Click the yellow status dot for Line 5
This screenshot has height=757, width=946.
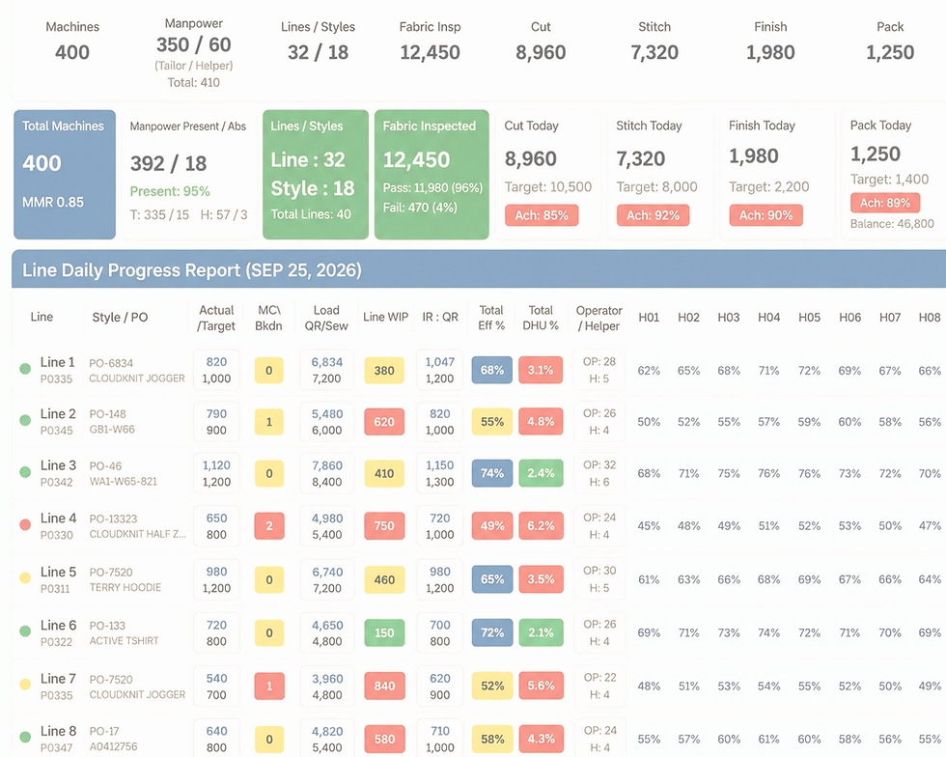point(25,577)
